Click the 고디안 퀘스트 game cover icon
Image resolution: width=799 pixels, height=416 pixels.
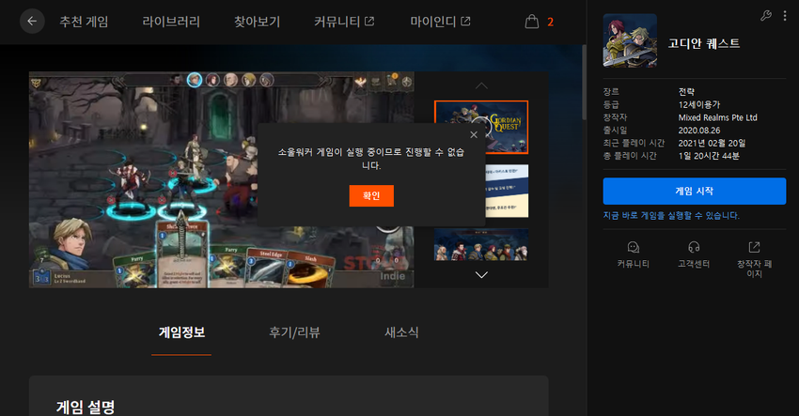click(x=630, y=40)
